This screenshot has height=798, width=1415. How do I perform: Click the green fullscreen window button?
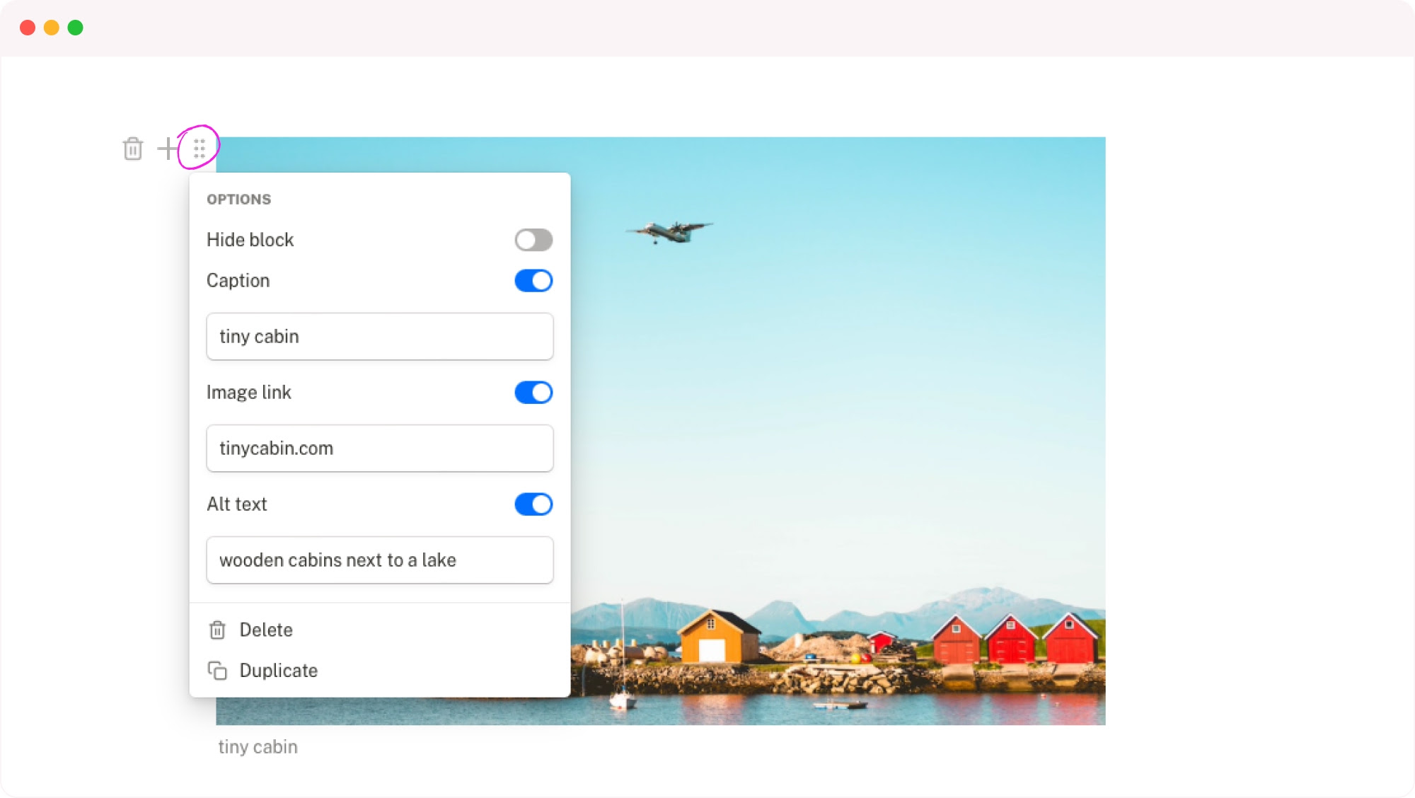click(x=76, y=28)
